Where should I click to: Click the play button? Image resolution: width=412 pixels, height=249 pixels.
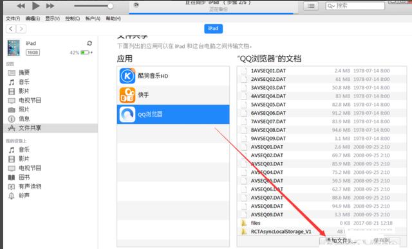[x=35, y=6]
